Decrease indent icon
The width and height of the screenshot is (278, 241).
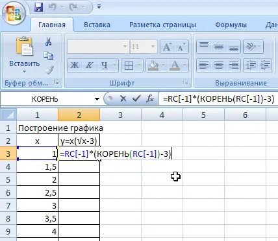coord(251,65)
